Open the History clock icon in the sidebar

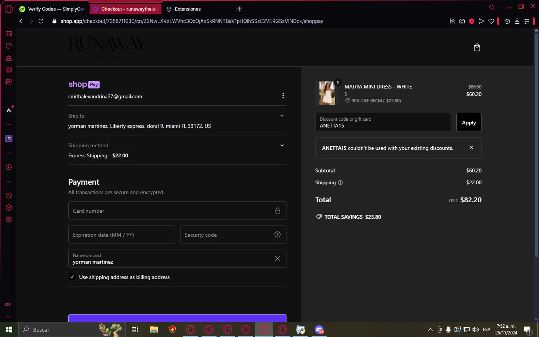(9, 196)
